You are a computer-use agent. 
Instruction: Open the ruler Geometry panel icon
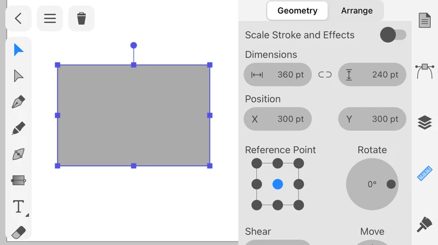click(x=425, y=173)
